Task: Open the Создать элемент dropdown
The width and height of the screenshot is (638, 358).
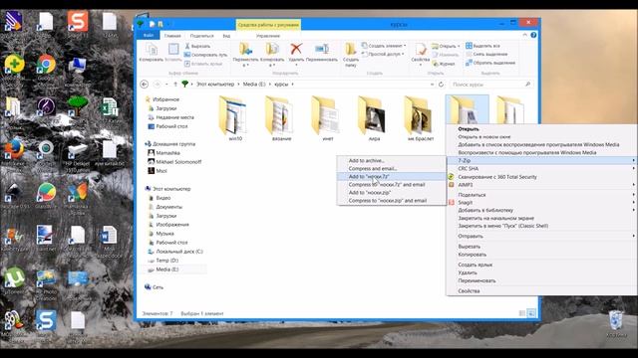Action: tap(384, 46)
